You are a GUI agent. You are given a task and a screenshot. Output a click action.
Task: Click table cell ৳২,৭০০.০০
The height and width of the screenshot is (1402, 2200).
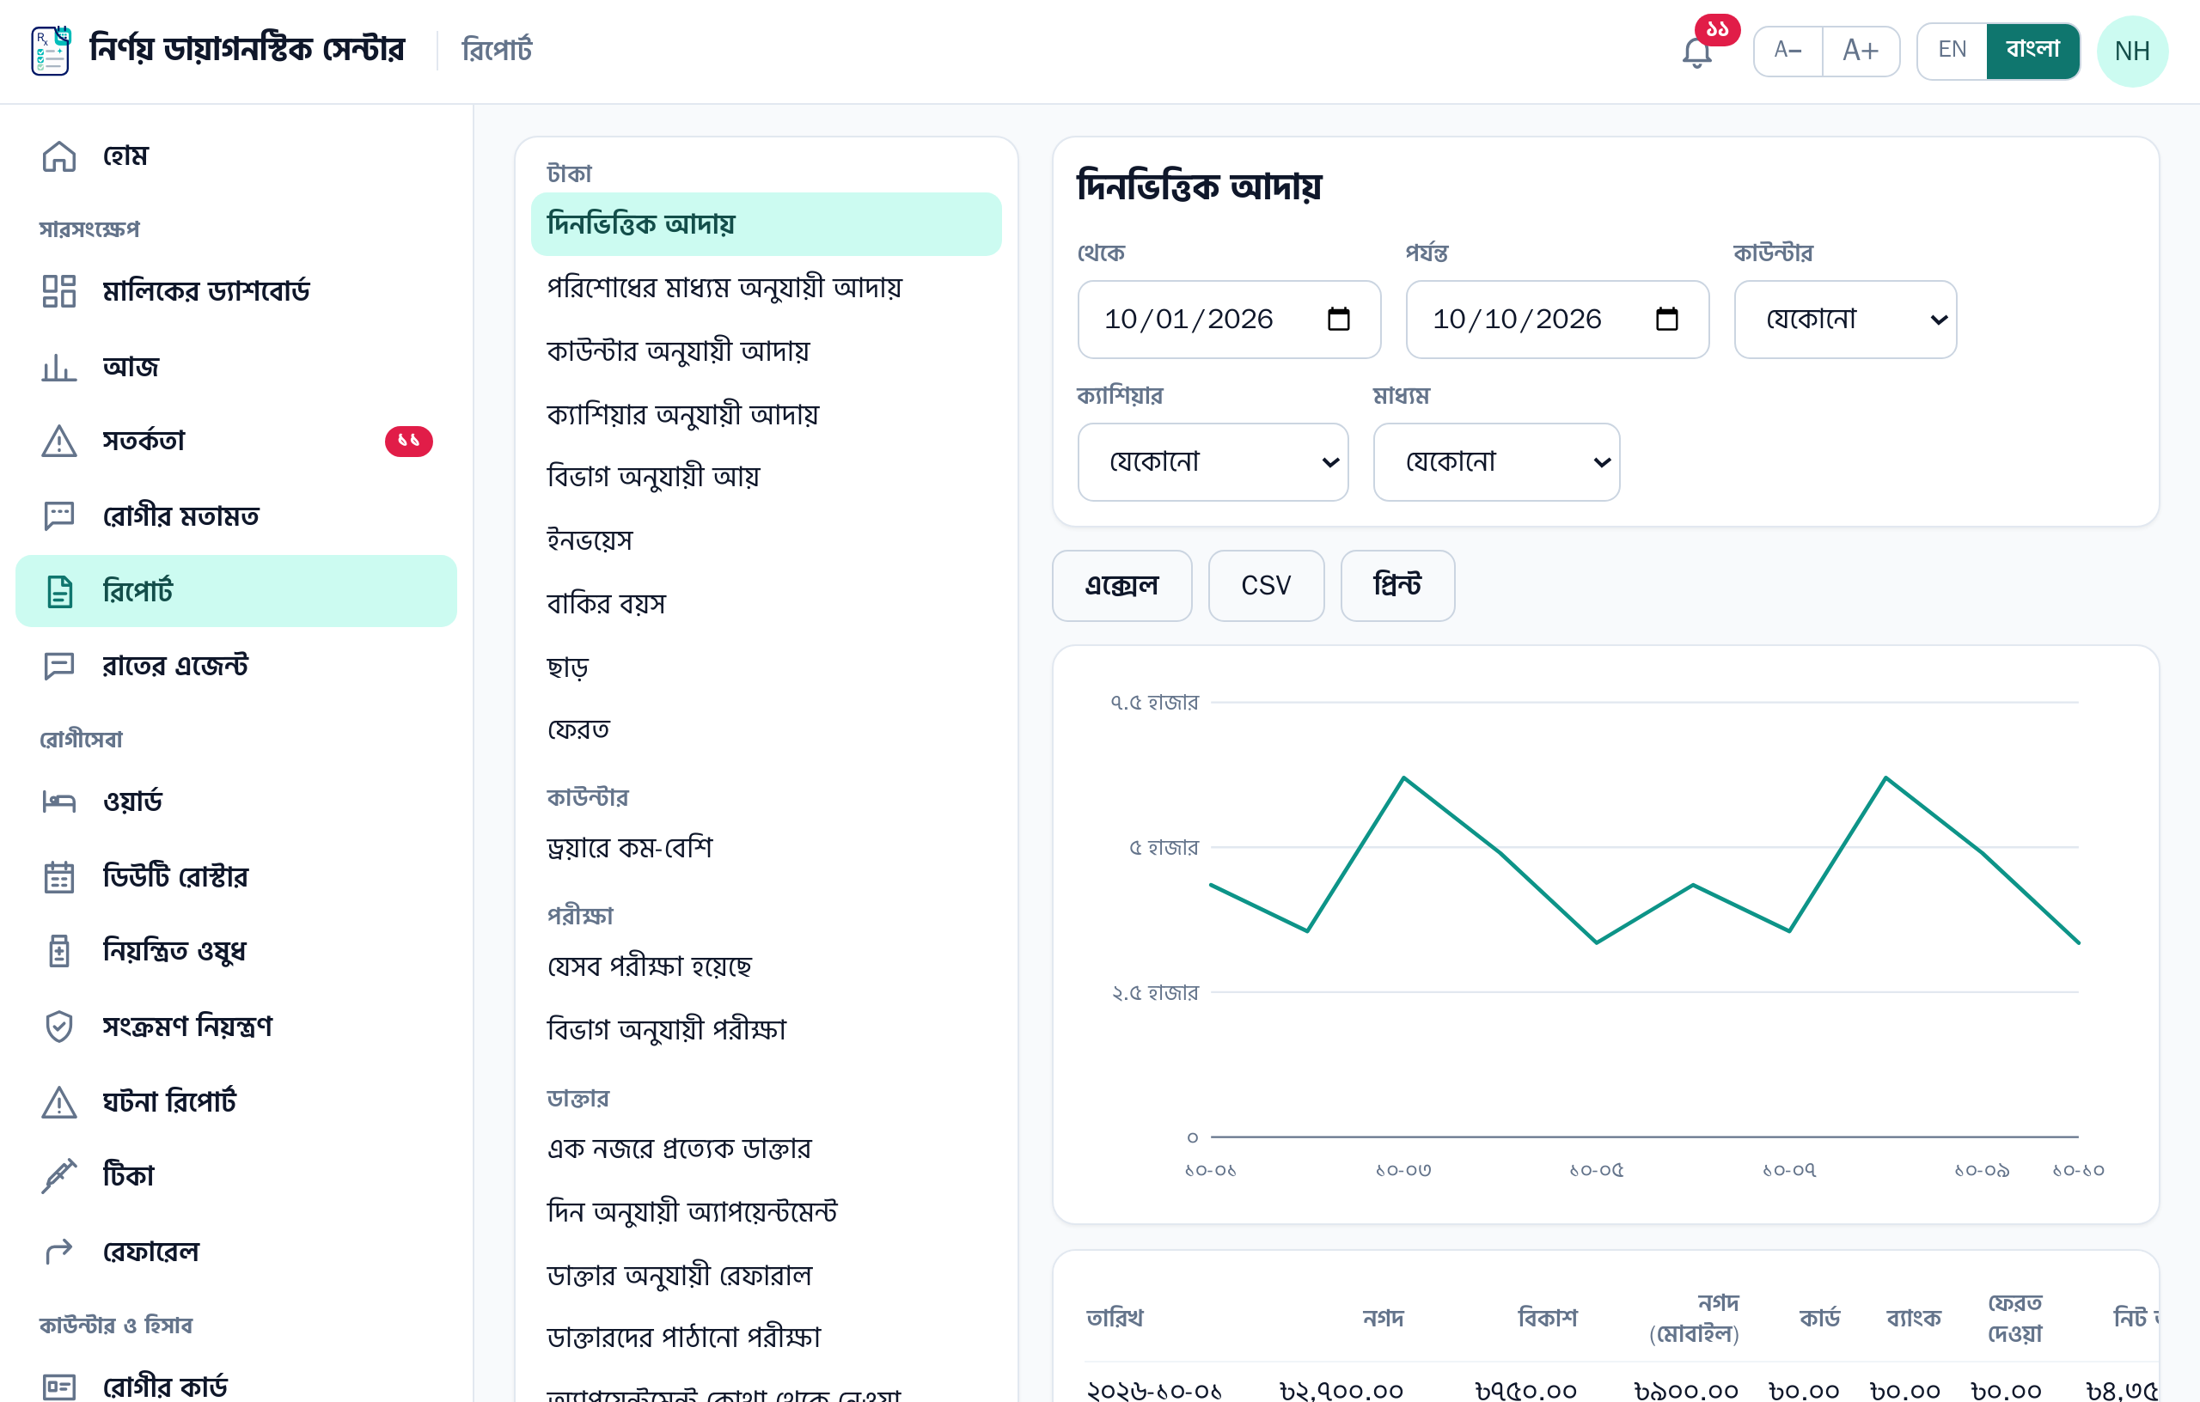1341,1389
